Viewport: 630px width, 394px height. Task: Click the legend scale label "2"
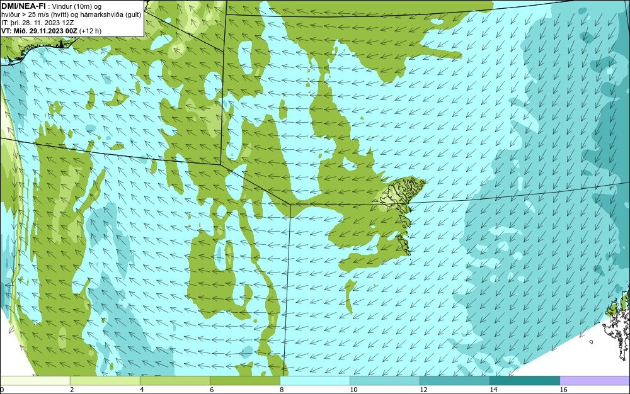tap(72, 390)
